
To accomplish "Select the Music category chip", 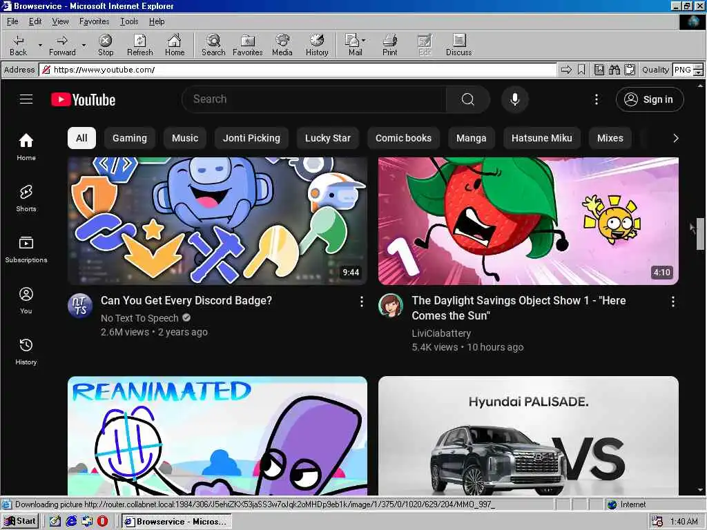I will 185,138.
